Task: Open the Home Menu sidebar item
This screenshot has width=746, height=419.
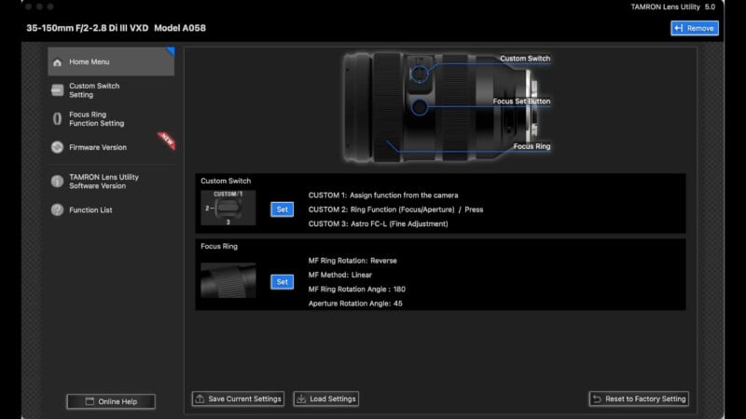Action: [x=111, y=61]
